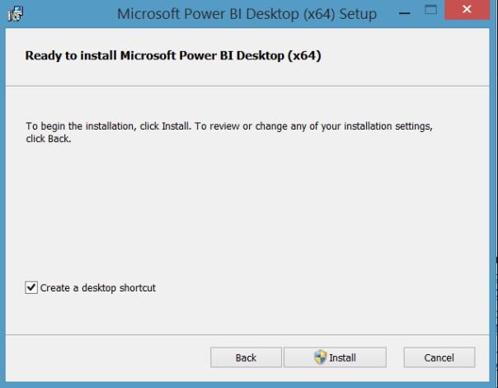
Task: Click the installer icon in title bar
Action: [x=15, y=14]
